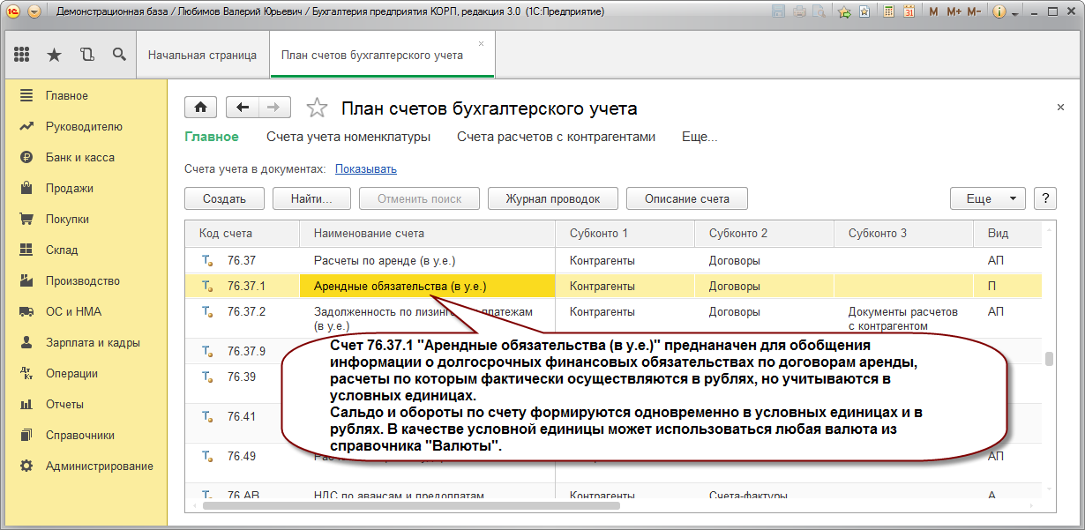Click the print icon in title bar
1085x530 pixels.
click(x=799, y=12)
